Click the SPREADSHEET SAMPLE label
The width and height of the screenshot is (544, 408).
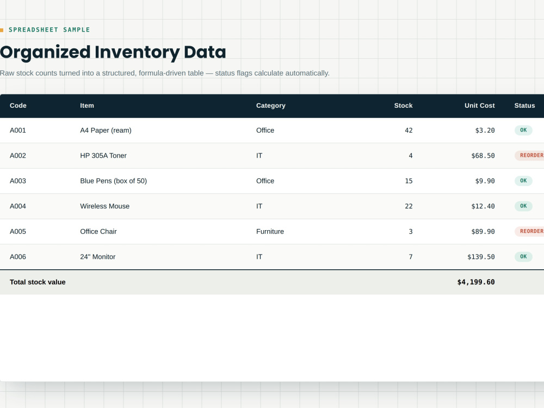click(50, 30)
